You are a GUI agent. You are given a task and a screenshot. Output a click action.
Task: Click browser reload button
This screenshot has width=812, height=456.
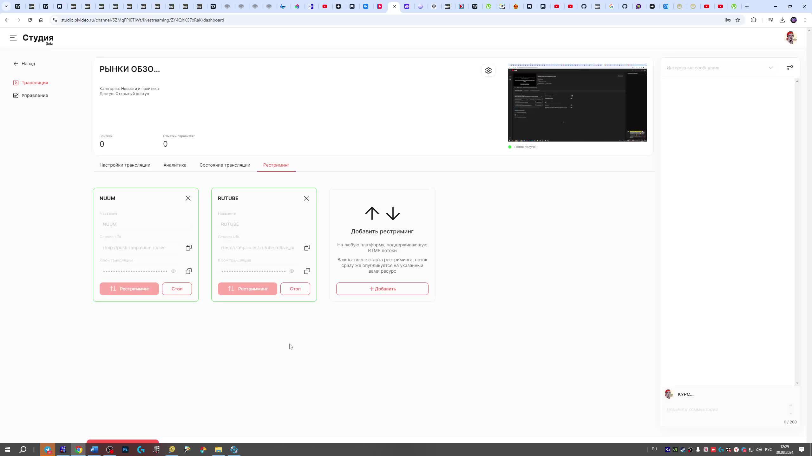[x=30, y=20]
